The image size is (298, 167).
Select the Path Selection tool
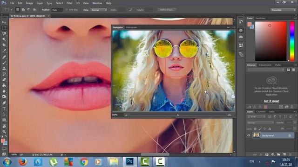[x=4, y=114]
